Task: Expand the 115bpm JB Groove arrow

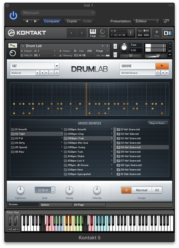Action: point(112,165)
